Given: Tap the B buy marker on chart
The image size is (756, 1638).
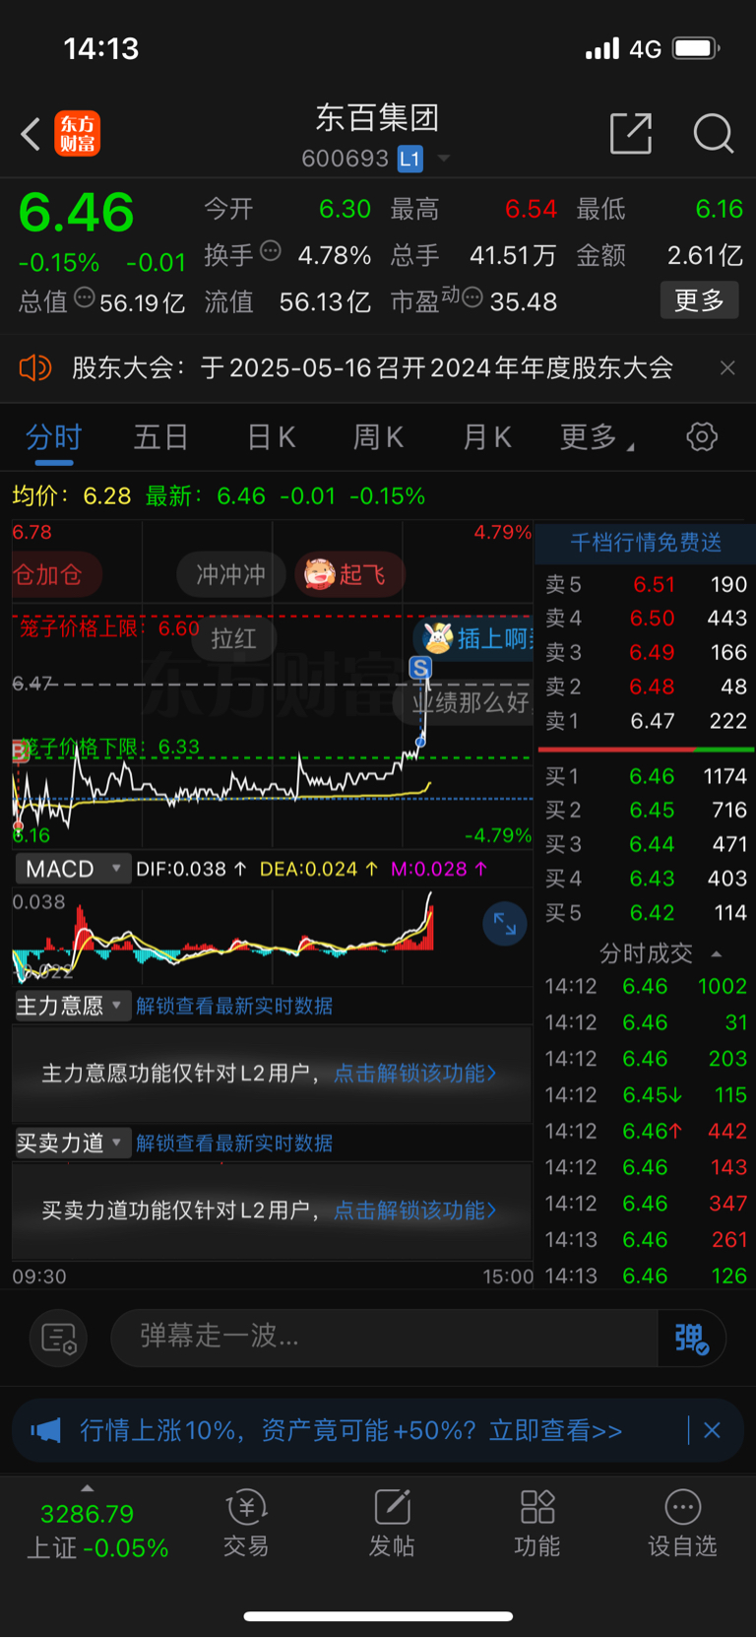Looking at the screenshot, I should pos(19,753).
